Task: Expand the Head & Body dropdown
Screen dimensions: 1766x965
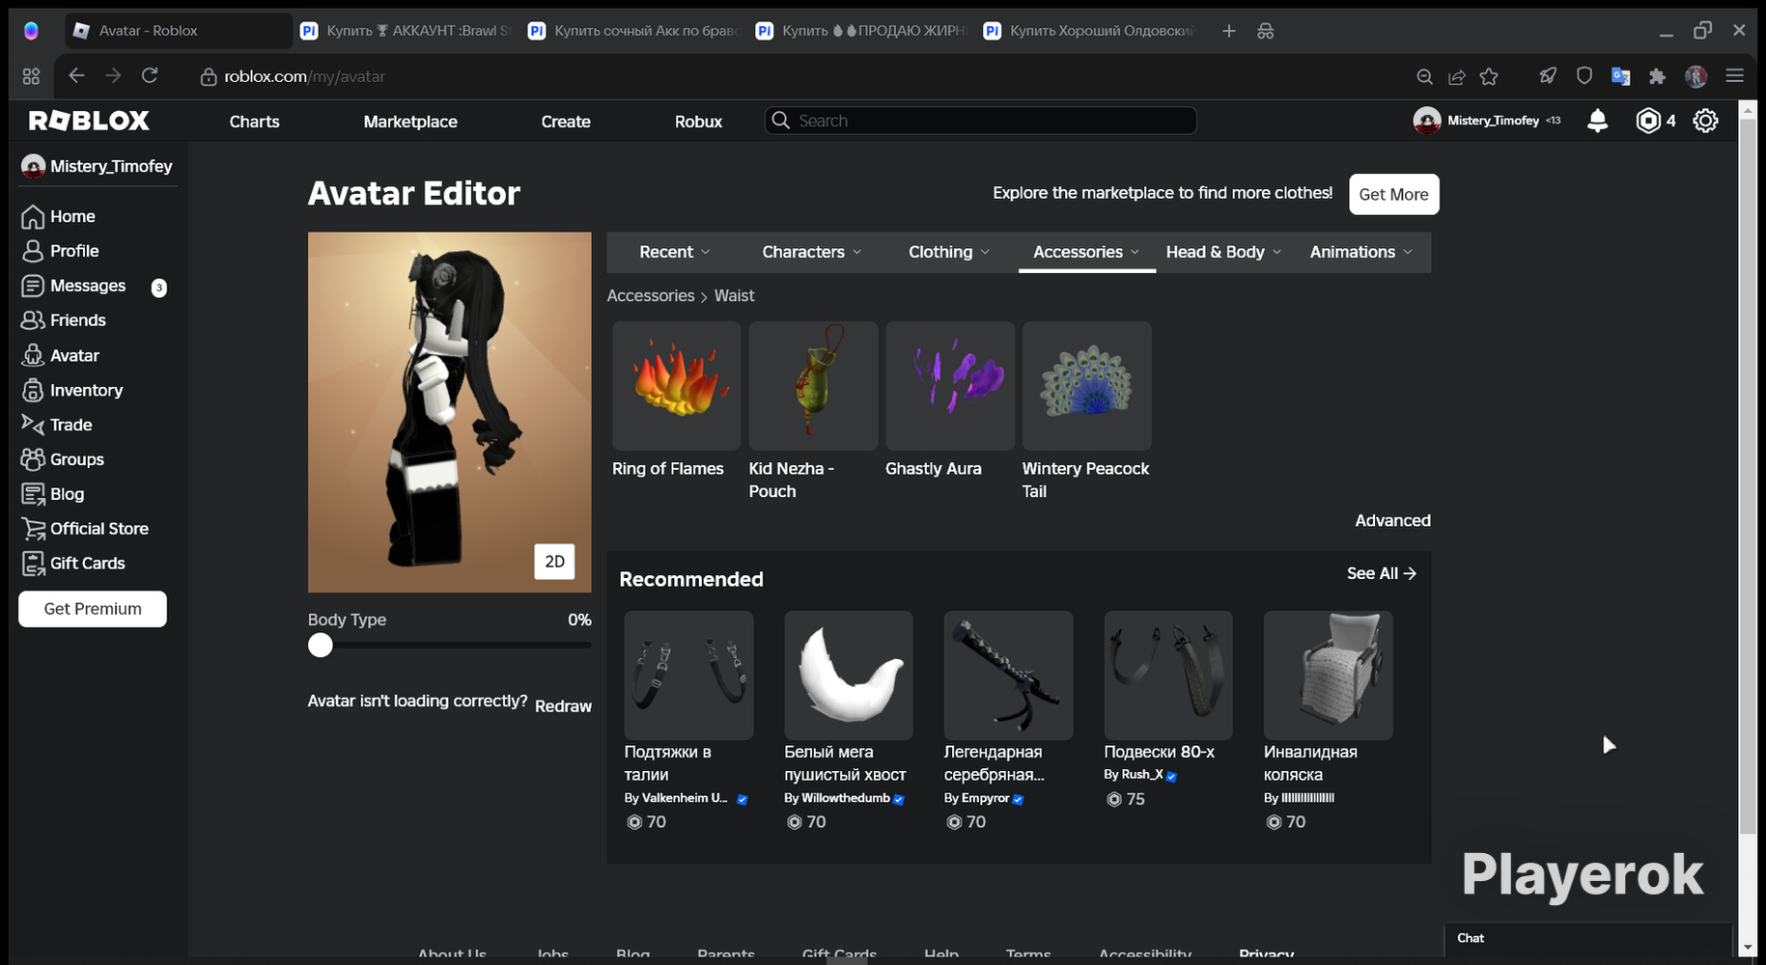Action: [x=1223, y=252]
